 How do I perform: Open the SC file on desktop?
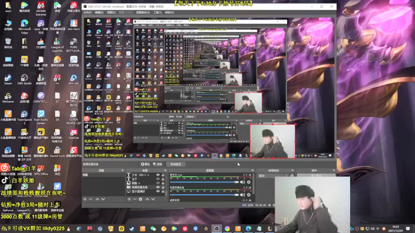57,97
